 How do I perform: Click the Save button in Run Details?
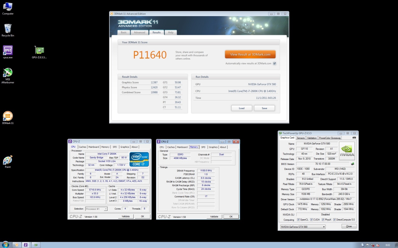point(264,108)
